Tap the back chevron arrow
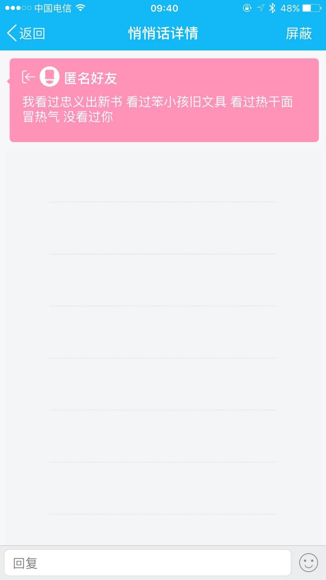The image size is (326, 580). pos(12,33)
